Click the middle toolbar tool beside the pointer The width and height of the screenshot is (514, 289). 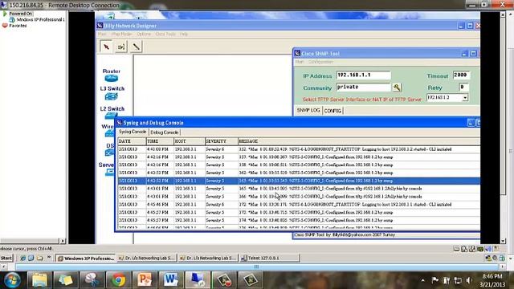click(121, 47)
